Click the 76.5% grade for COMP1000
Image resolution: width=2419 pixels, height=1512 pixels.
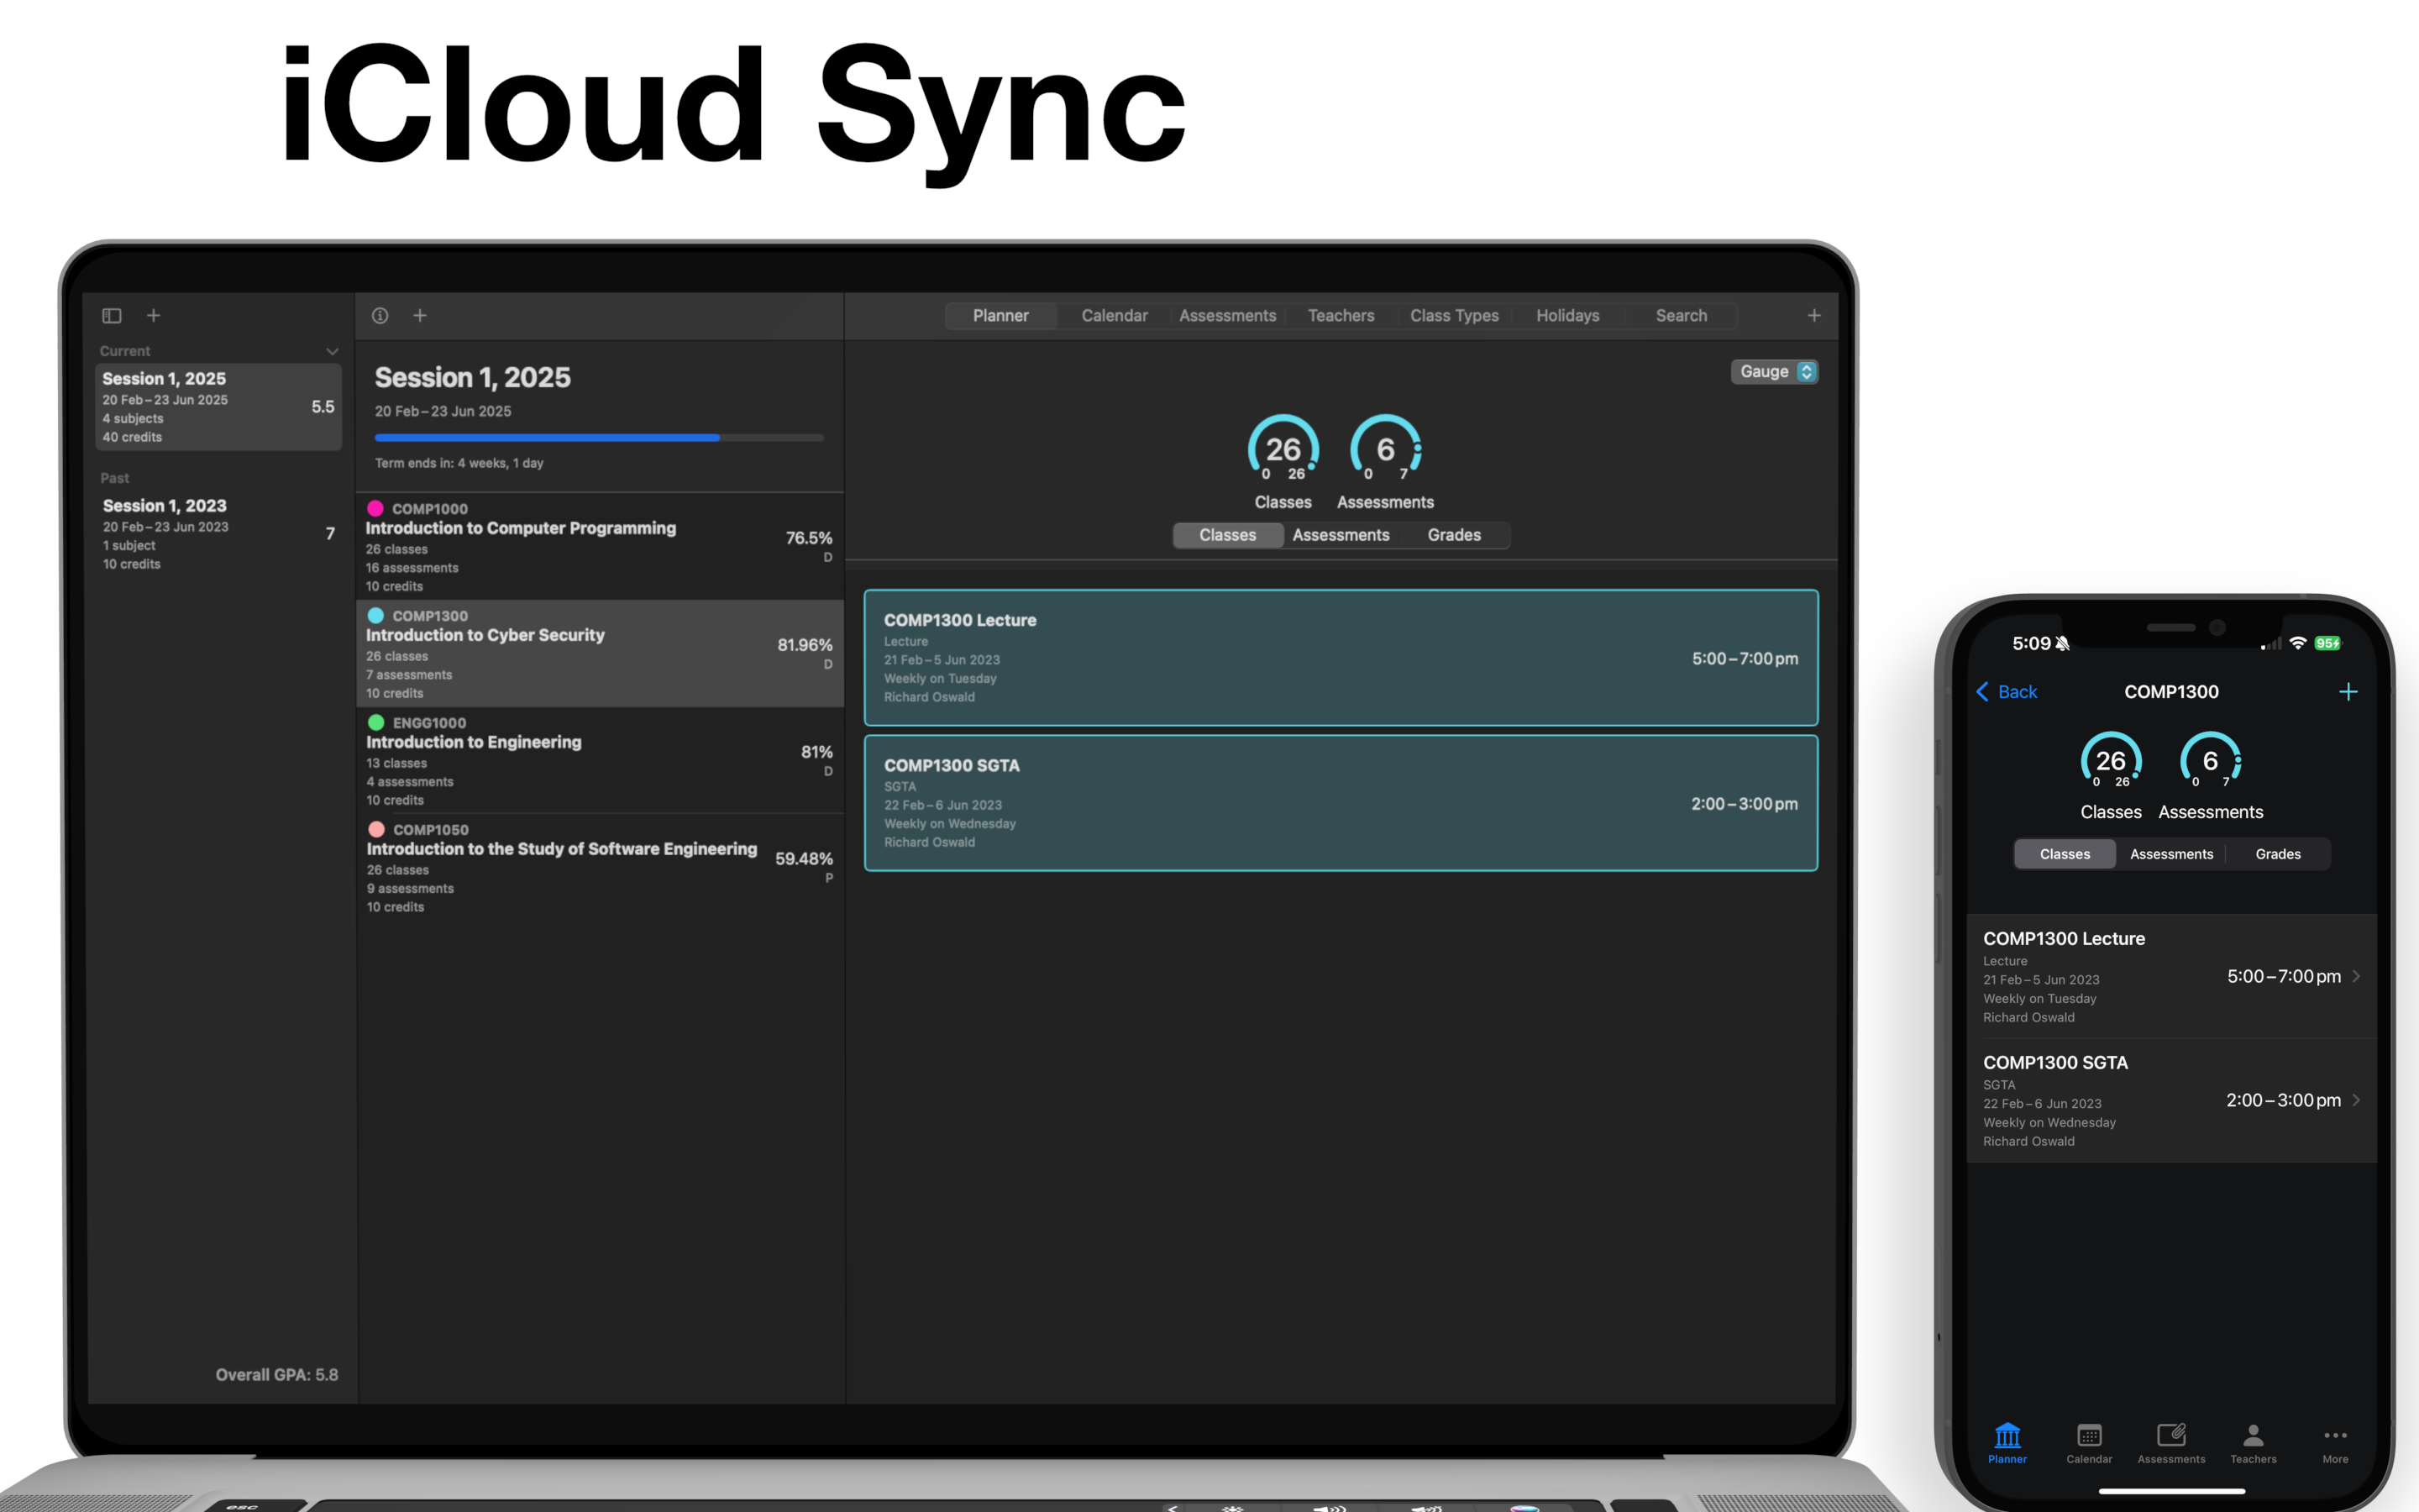[x=809, y=538]
